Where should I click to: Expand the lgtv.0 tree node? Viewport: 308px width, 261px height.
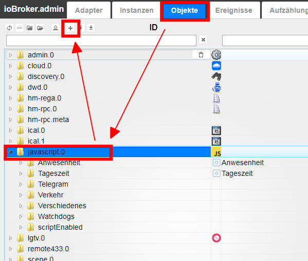tap(11, 238)
